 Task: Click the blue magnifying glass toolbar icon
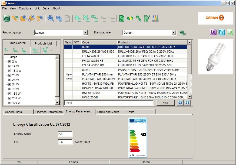pyautogui.click(x=51, y=18)
